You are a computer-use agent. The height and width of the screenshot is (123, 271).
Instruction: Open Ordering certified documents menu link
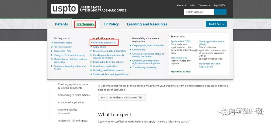pos(108,70)
